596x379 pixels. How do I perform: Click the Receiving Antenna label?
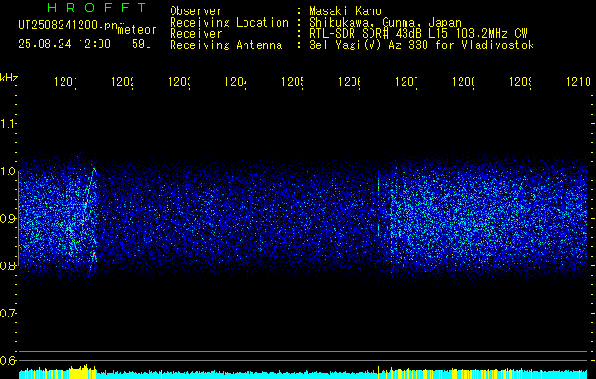pos(226,45)
